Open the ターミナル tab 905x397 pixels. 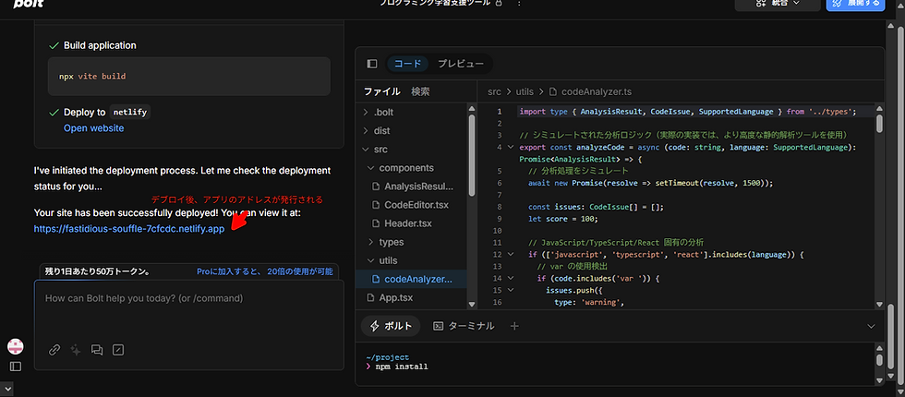point(464,326)
